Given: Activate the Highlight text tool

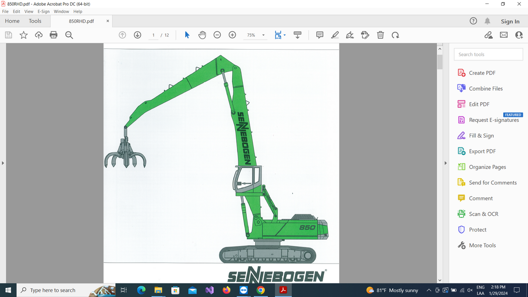Looking at the screenshot, I should coord(334,35).
